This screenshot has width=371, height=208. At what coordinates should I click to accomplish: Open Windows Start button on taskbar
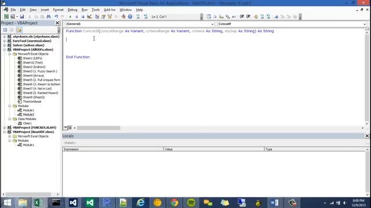(8, 203)
